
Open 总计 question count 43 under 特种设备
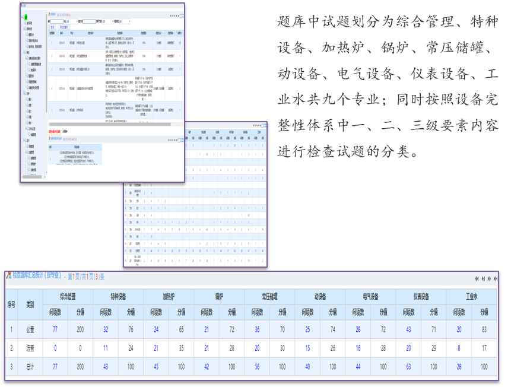point(106,367)
